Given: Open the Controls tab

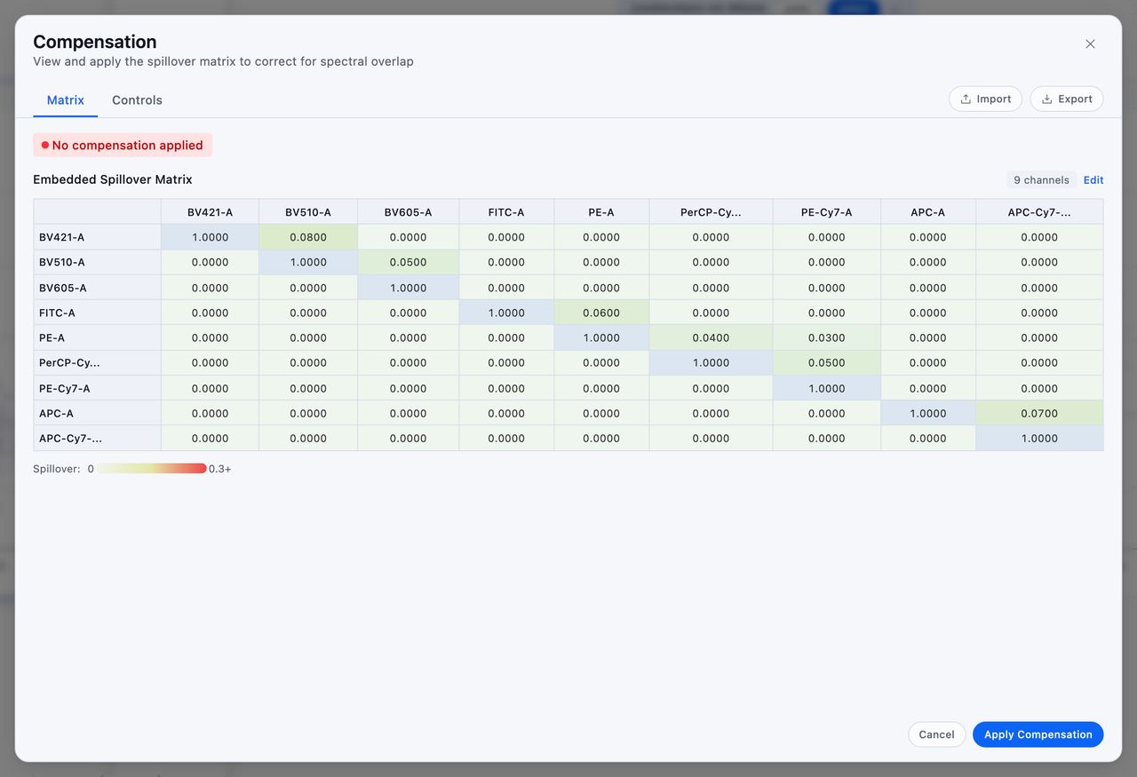Looking at the screenshot, I should 137,100.
